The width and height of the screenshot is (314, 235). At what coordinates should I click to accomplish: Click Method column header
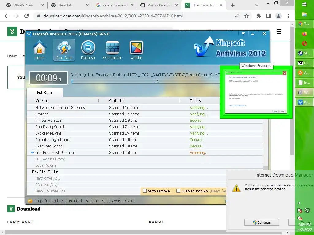(x=42, y=101)
